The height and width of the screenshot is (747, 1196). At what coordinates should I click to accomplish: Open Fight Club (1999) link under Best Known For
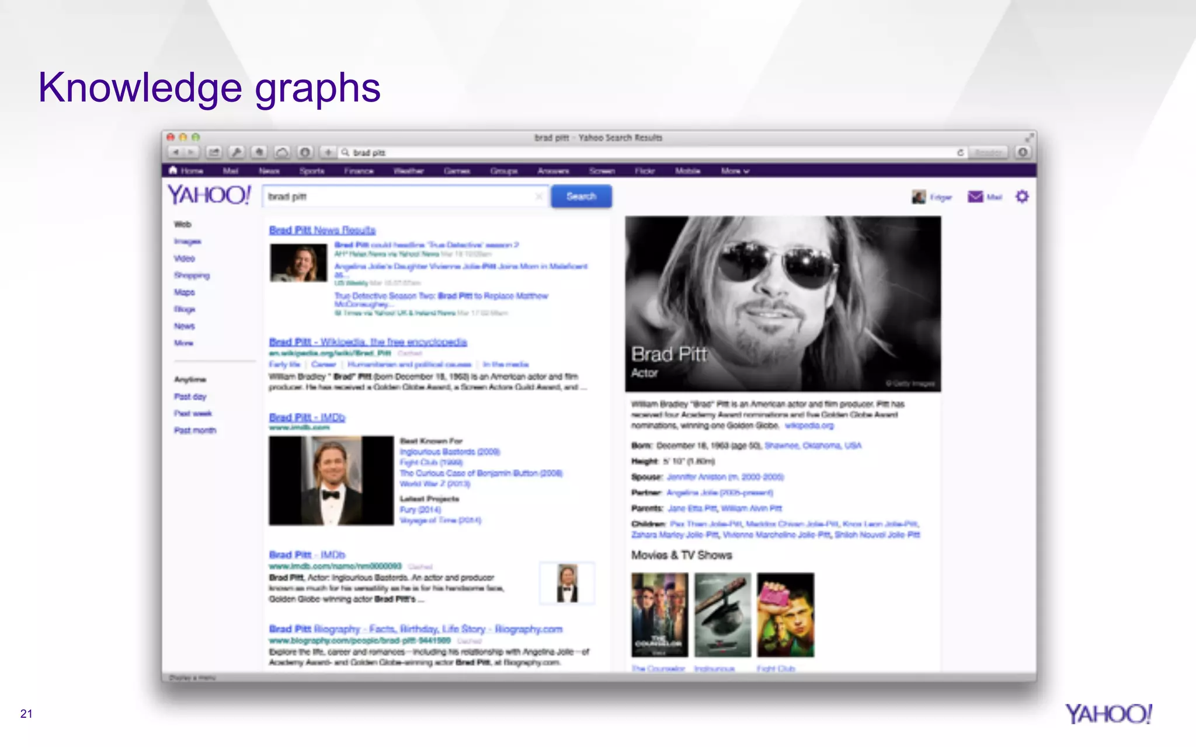pos(431,462)
